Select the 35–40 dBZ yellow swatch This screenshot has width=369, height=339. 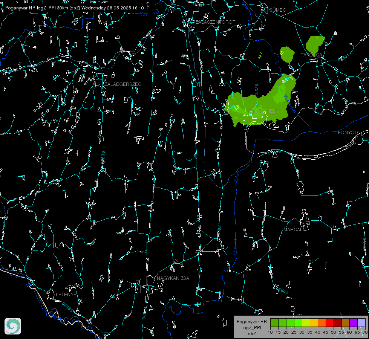pyautogui.click(x=314, y=323)
